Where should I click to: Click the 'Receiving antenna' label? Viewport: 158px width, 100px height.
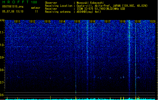(58, 12)
